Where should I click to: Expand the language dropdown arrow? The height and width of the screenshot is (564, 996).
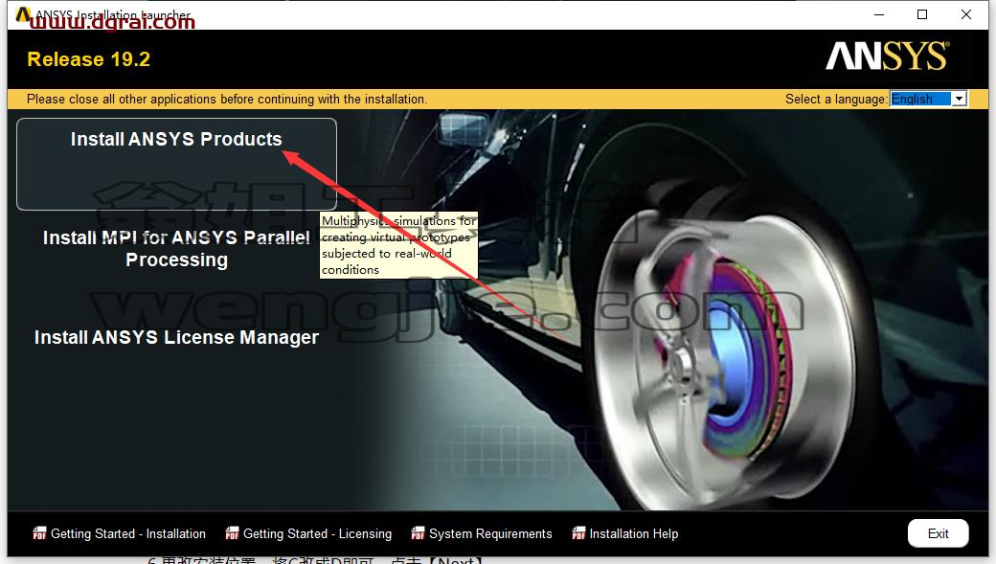(x=960, y=99)
